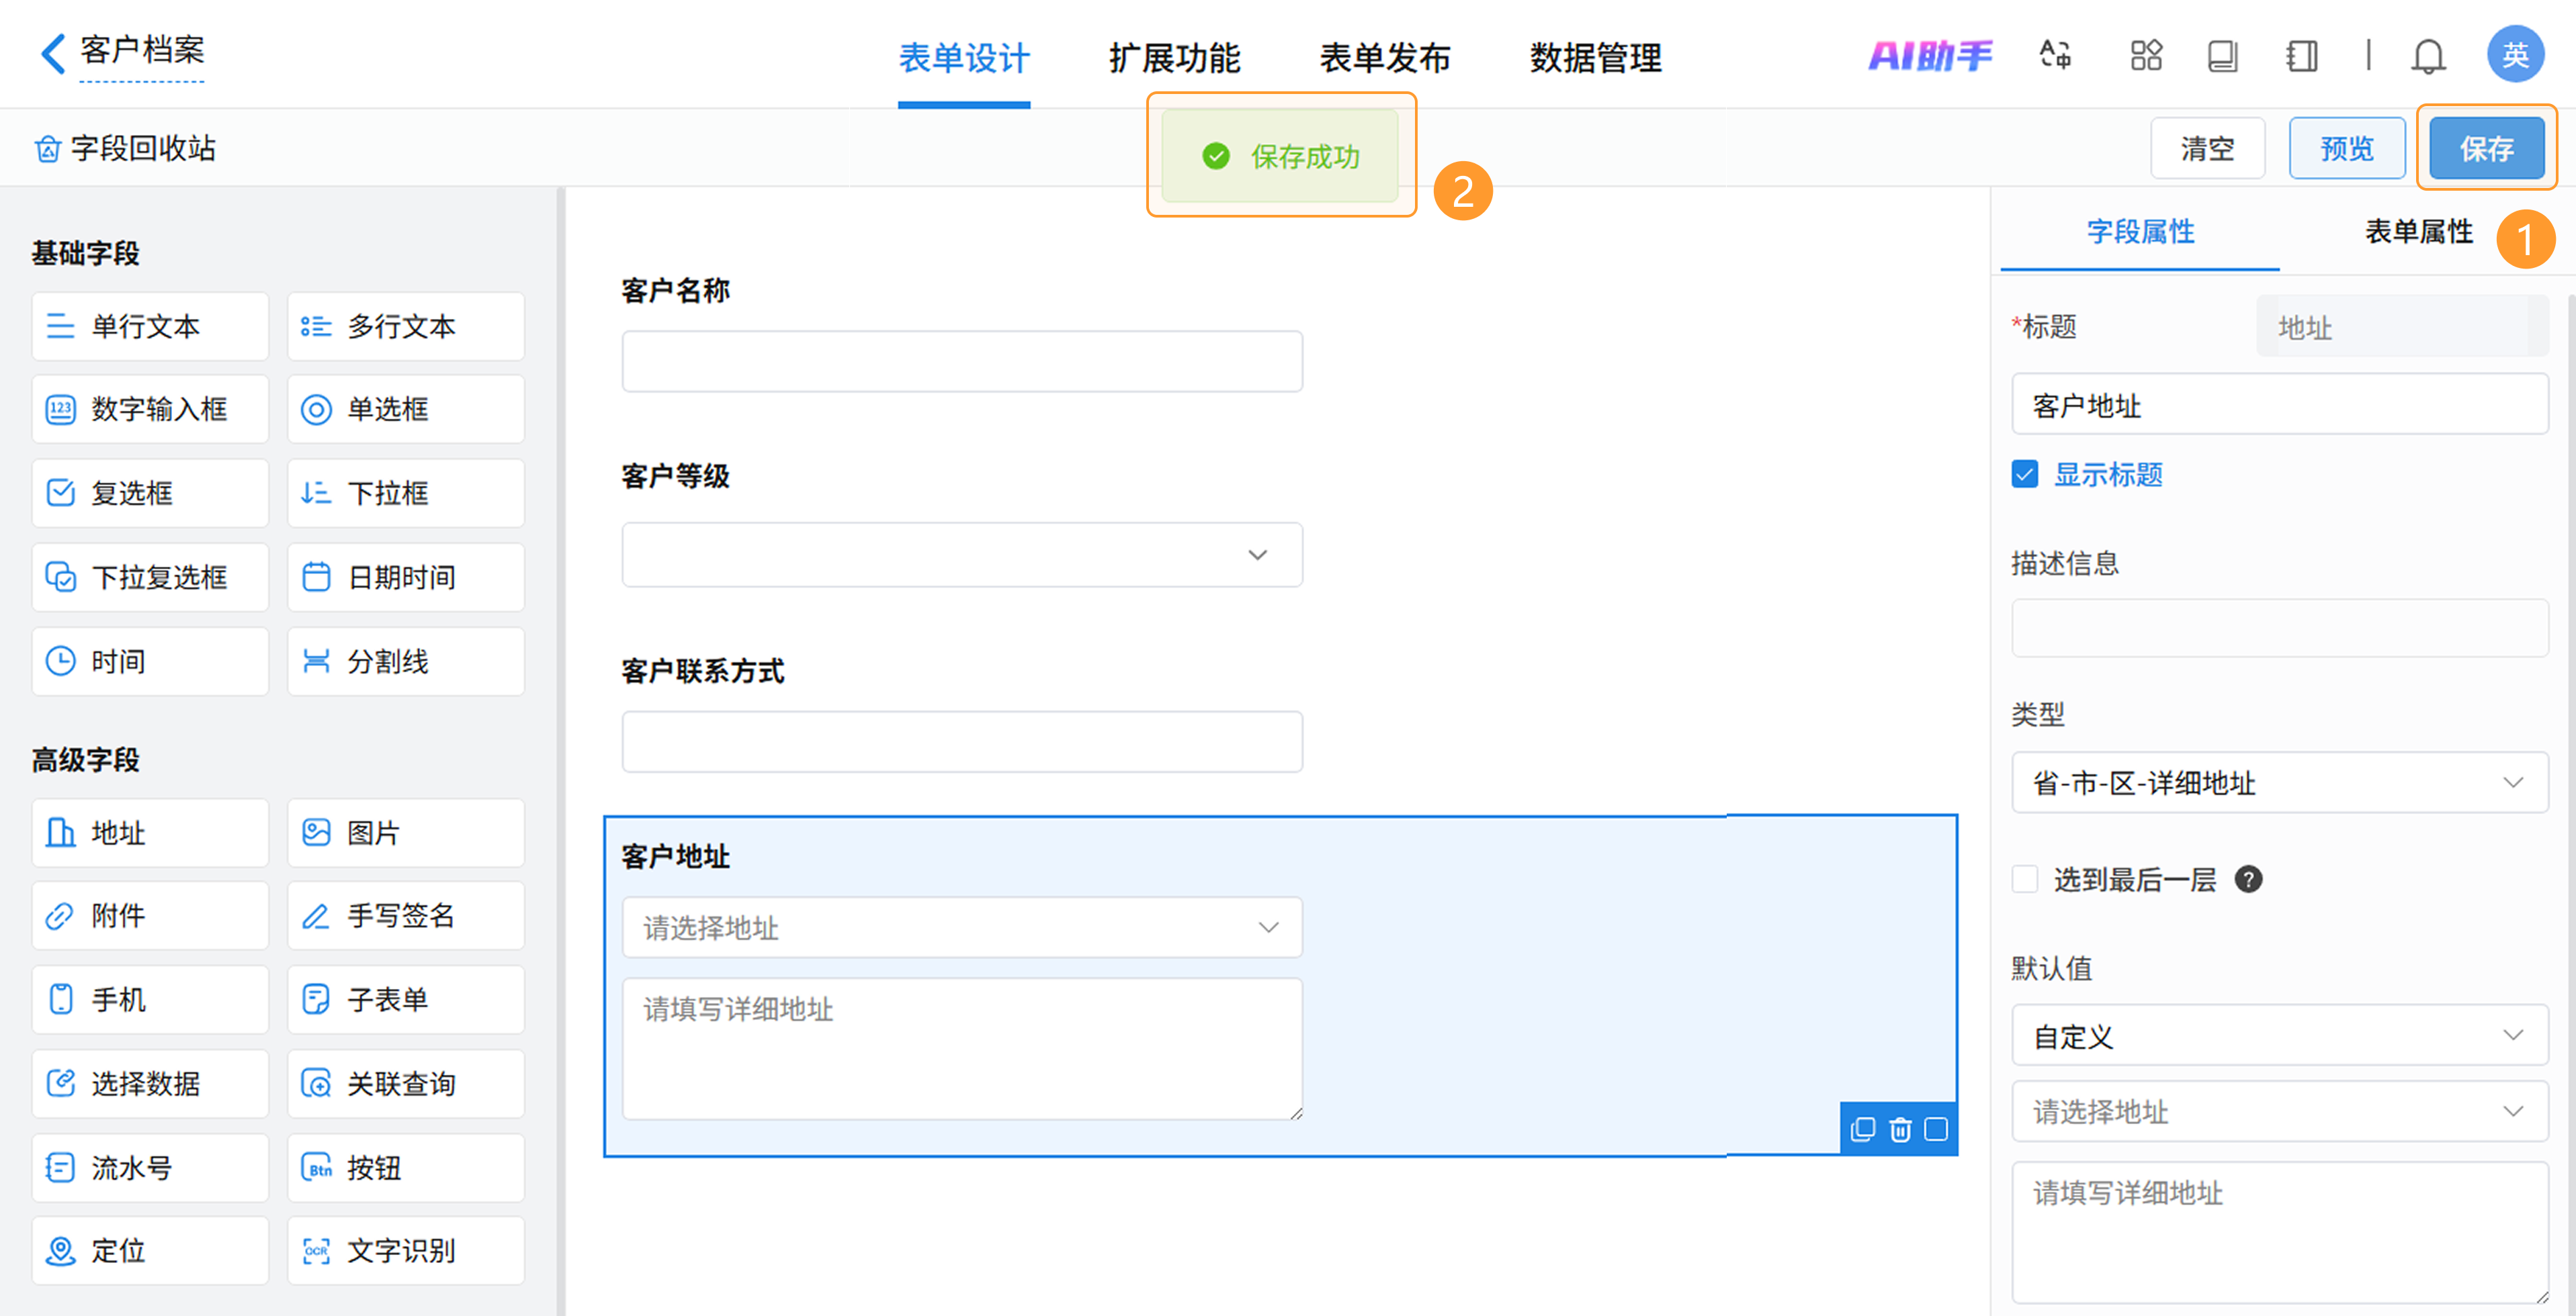2576x1316 pixels.
Task: Toggle the selection box on 客户地址 field
Action: click(1936, 1129)
